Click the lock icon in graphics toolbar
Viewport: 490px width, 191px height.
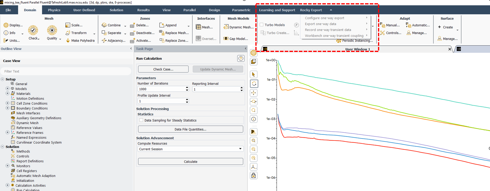click(x=254, y=176)
